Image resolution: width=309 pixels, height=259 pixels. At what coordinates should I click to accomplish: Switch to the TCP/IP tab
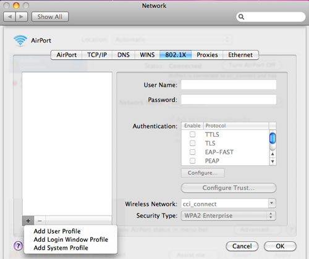pos(97,55)
